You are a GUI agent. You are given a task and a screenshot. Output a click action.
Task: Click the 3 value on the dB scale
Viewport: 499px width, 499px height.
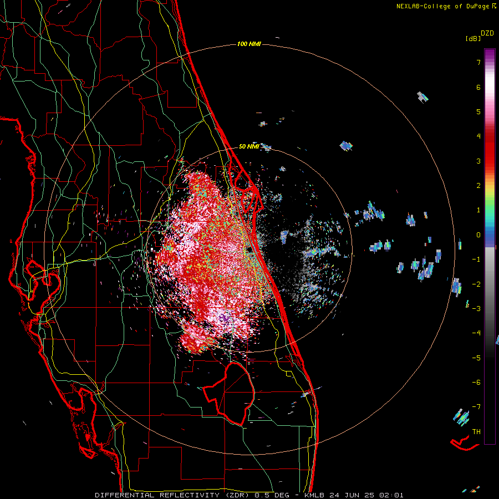pos(478,161)
